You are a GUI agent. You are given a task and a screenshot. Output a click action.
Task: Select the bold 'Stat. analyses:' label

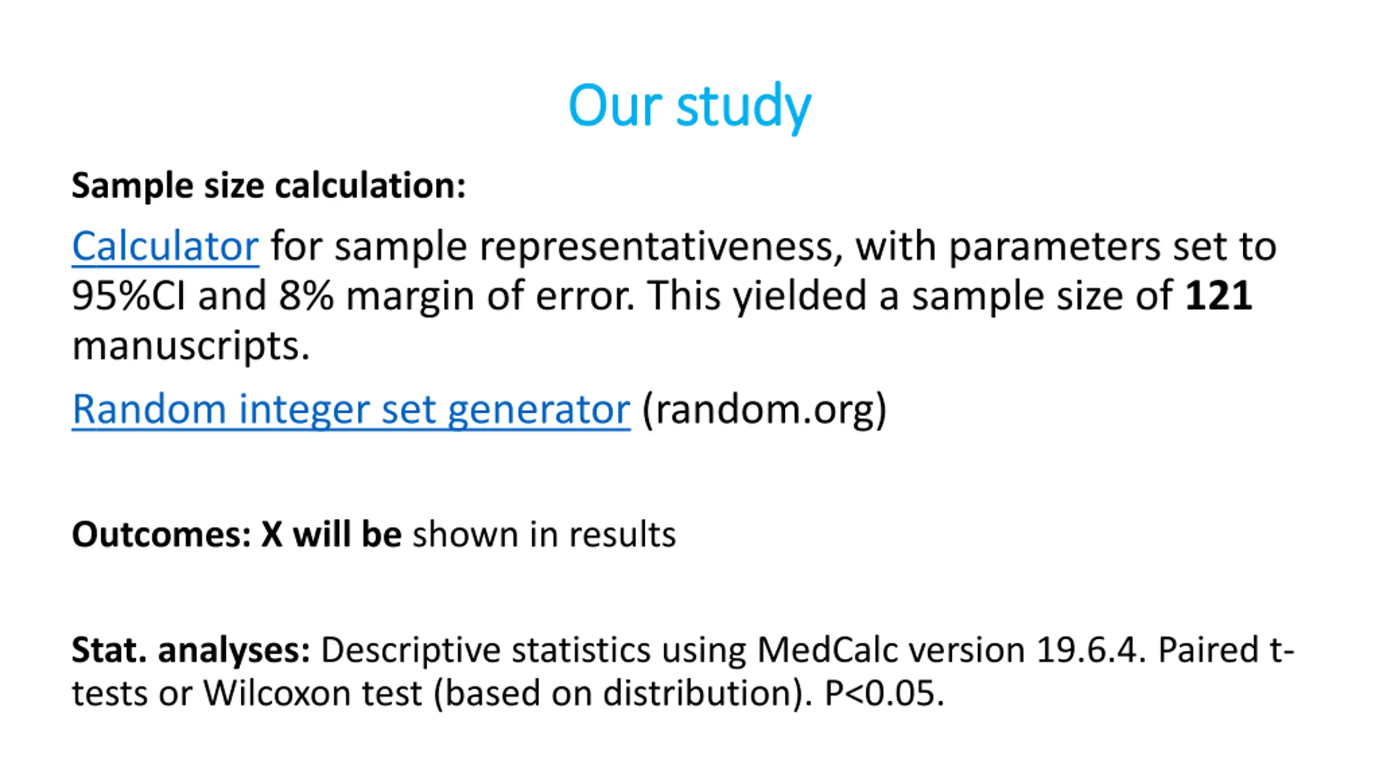(x=191, y=650)
